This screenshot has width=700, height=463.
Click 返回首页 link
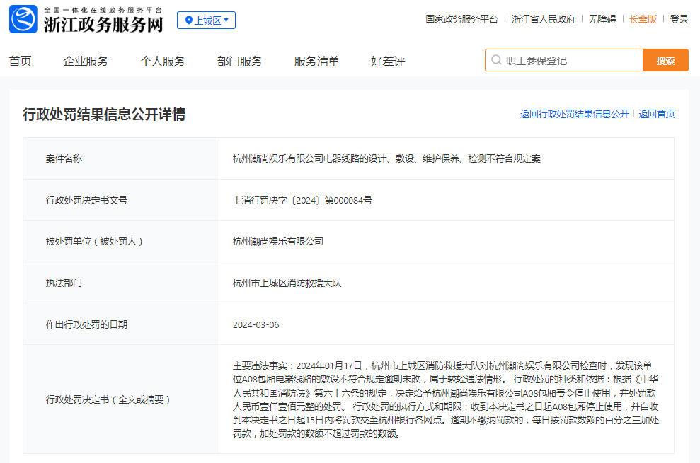click(656, 114)
